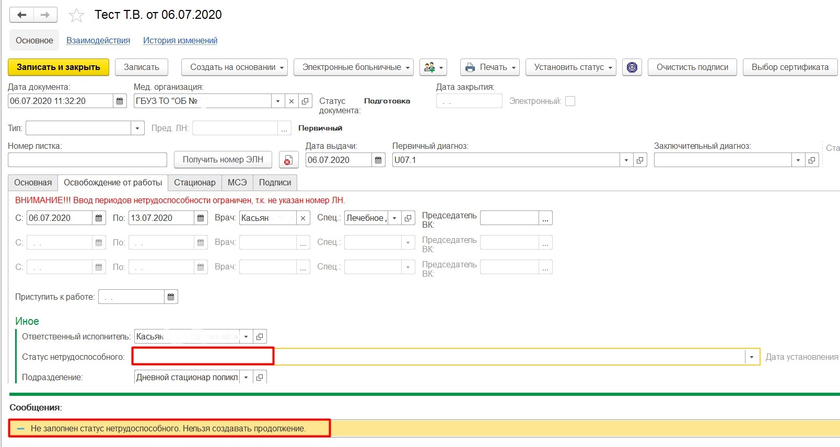Click into the Номер листка input field
Image resolution: width=840 pixels, height=447 pixels.
(87, 160)
